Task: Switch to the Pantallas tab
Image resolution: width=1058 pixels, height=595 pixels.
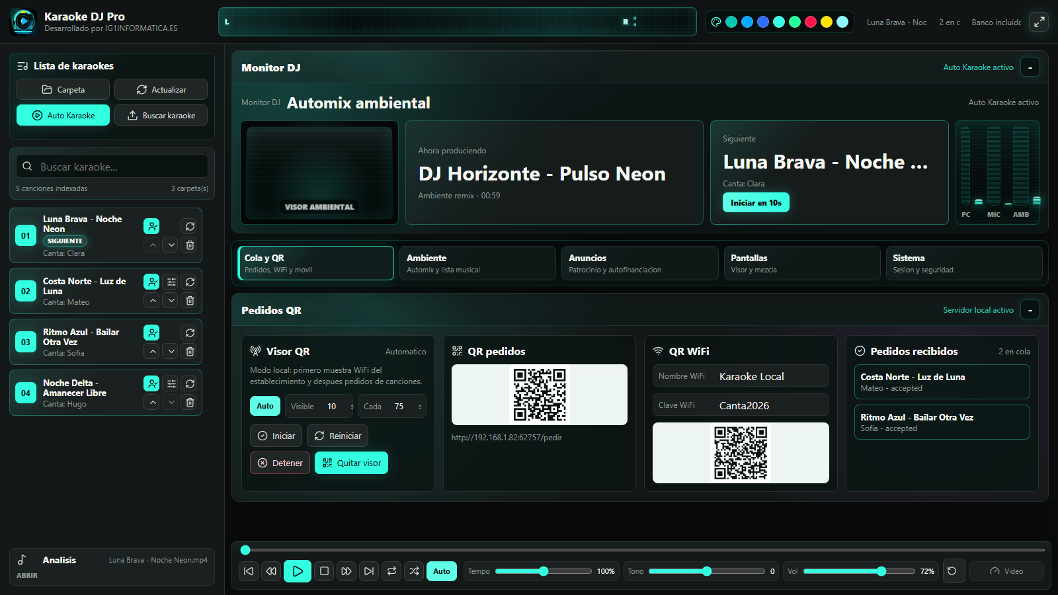Action: (802, 263)
